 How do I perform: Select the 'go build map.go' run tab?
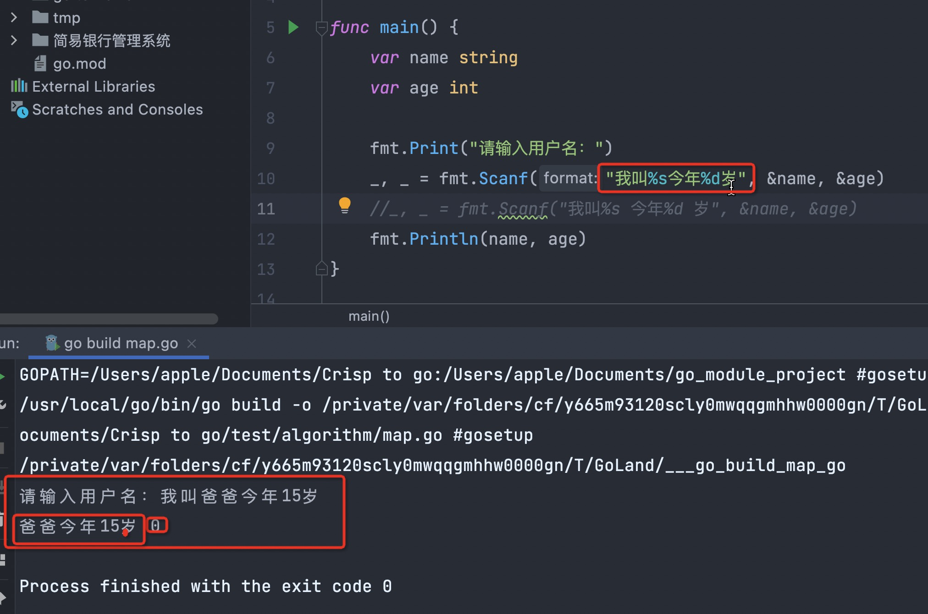[121, 343]
